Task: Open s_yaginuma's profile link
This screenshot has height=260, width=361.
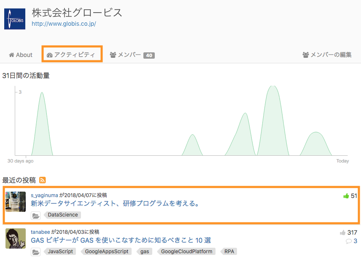Action: pos(44,195)
